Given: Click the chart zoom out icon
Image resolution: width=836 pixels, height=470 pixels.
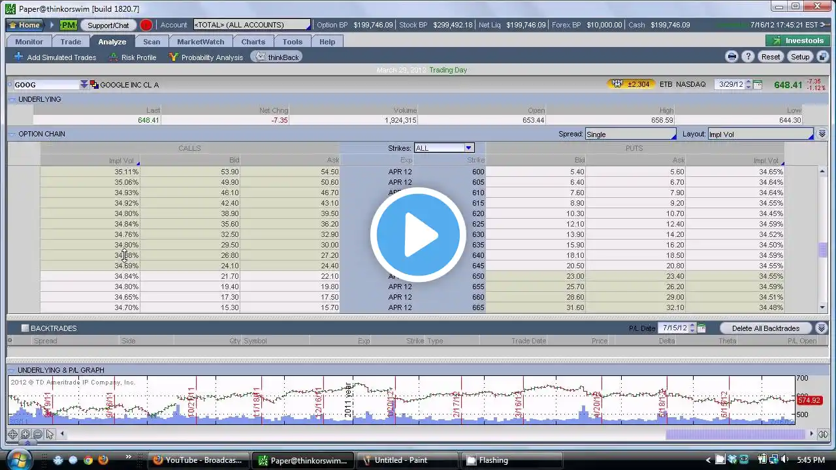Looking at the screenshot, I should (37, 434).
